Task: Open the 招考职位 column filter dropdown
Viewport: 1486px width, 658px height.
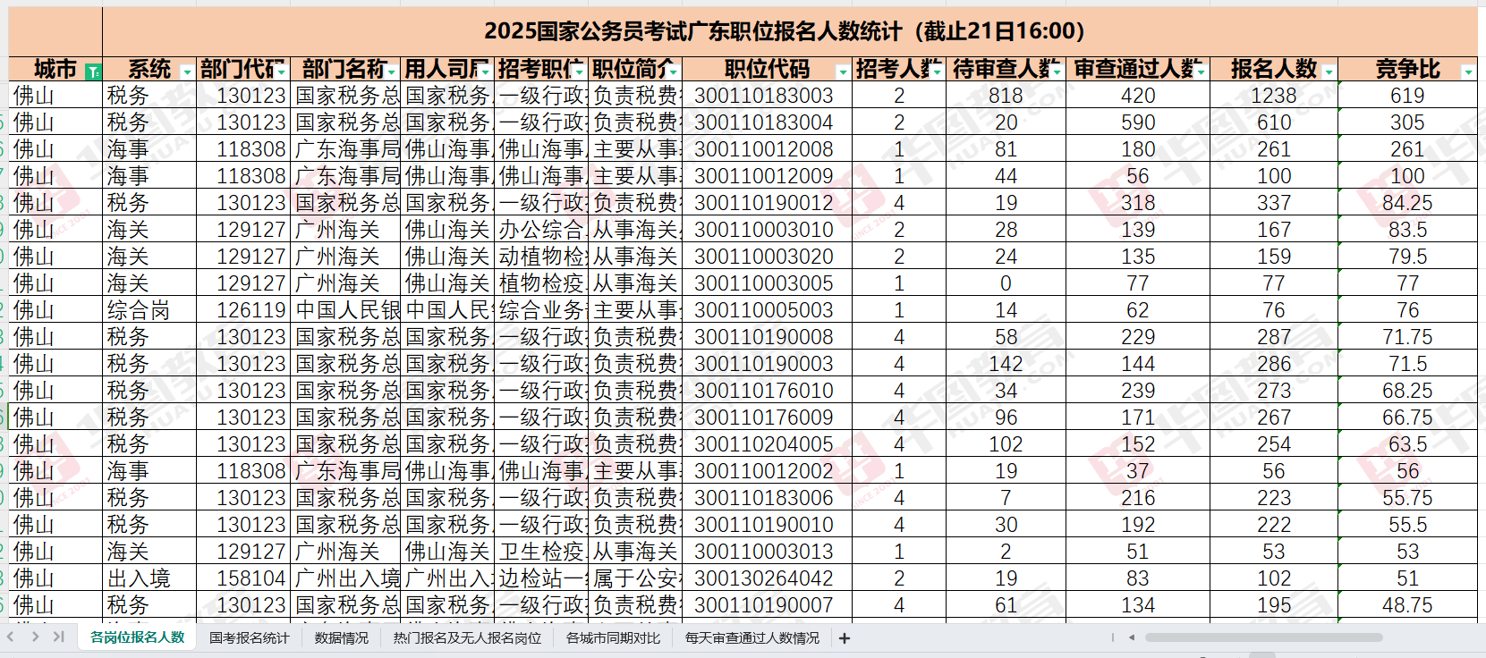Action: [x=579, y=72]
